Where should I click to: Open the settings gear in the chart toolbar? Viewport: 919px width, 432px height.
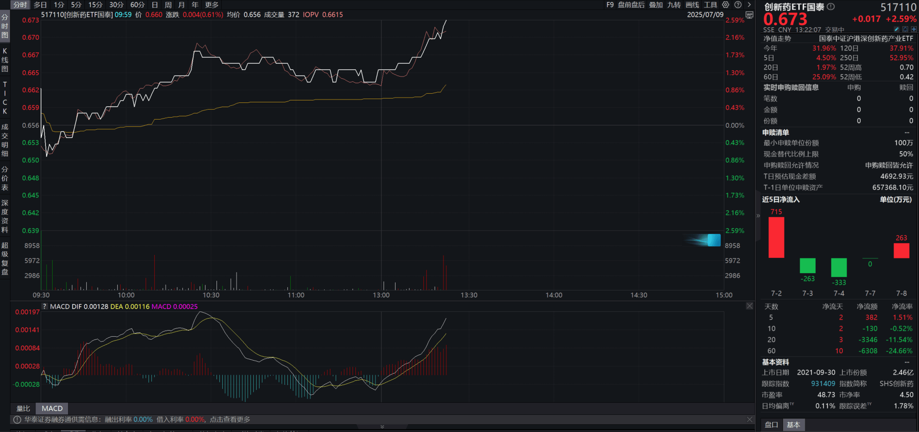pyautogui.click(x=726, y=5)
